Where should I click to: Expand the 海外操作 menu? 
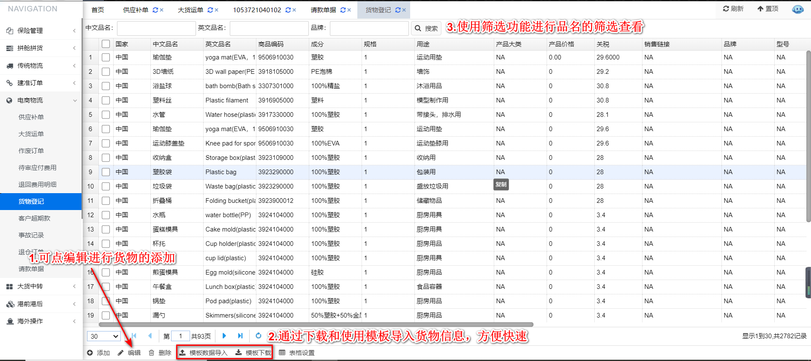pyautogui.click(x=41, y=321)
